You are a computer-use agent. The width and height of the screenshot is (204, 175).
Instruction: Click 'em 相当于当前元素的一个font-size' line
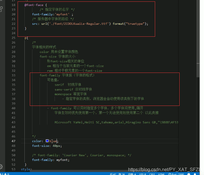tap(75, 66)
